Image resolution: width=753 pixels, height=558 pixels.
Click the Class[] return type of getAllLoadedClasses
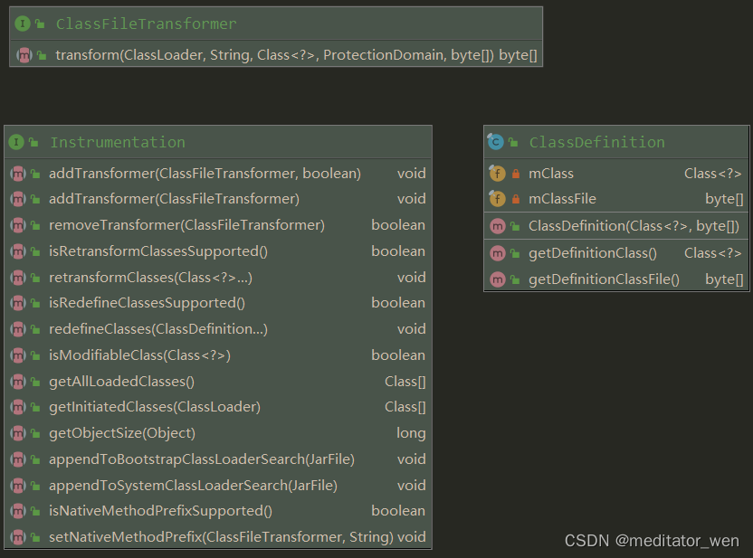point(405,382)
